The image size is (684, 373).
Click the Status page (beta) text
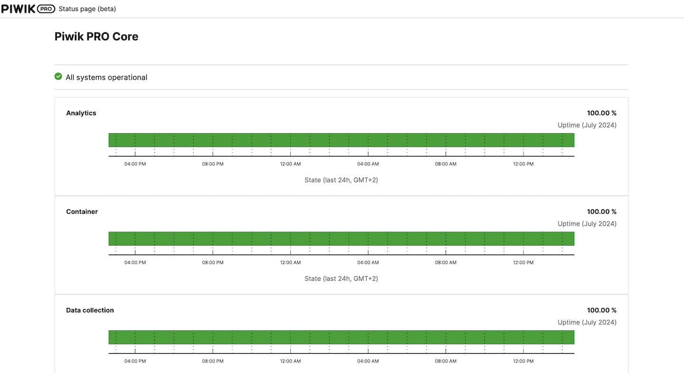tap(87, 9)
